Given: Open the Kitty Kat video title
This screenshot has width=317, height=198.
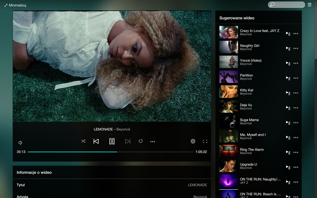Looking at the screenshot, I should 247,90.
